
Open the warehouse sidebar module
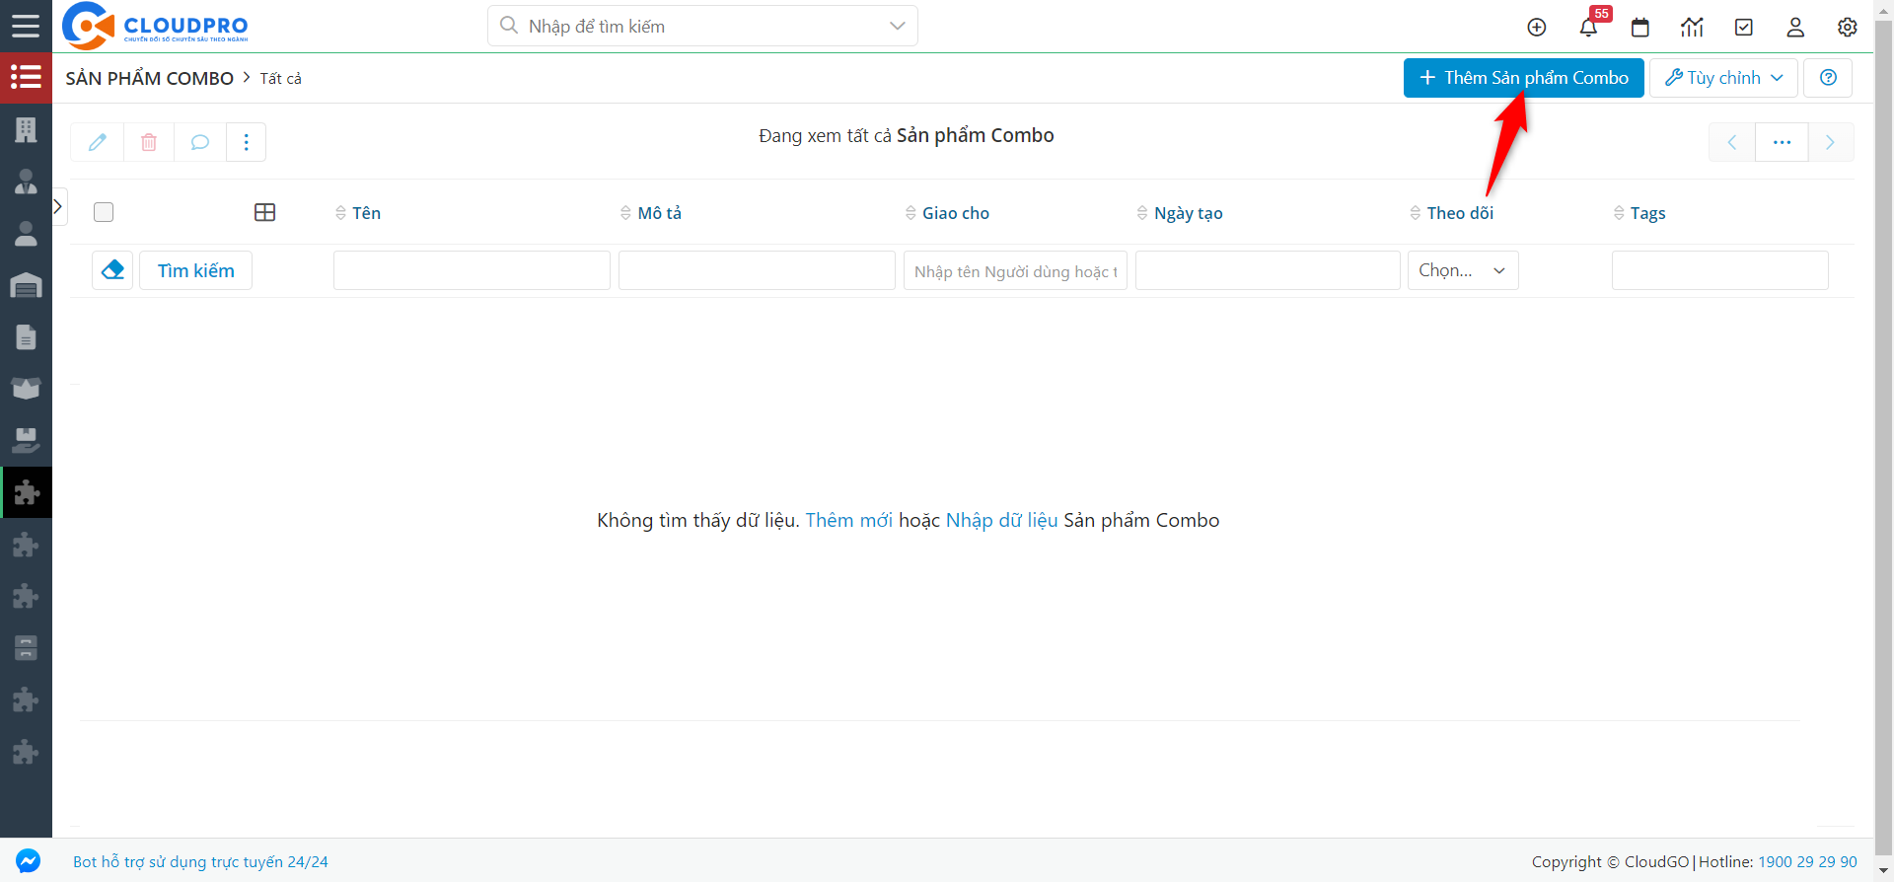click(26, 285)
